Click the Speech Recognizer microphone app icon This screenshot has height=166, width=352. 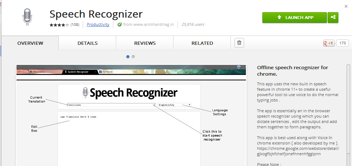pyautogui.click(x=28, y=16)
